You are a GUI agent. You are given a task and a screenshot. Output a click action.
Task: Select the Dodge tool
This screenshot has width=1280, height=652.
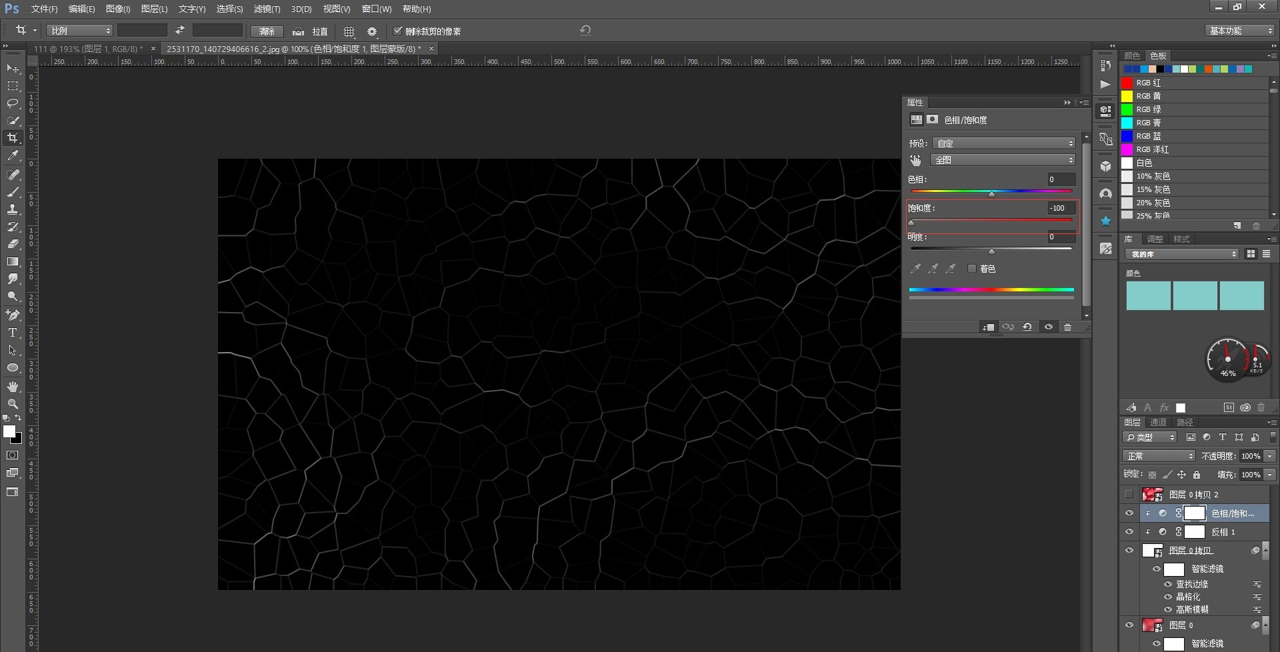click(13, 296)
